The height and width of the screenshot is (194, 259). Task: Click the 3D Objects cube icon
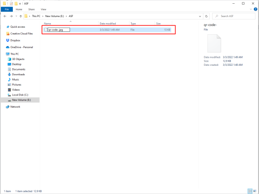click(x=10, y=59)
